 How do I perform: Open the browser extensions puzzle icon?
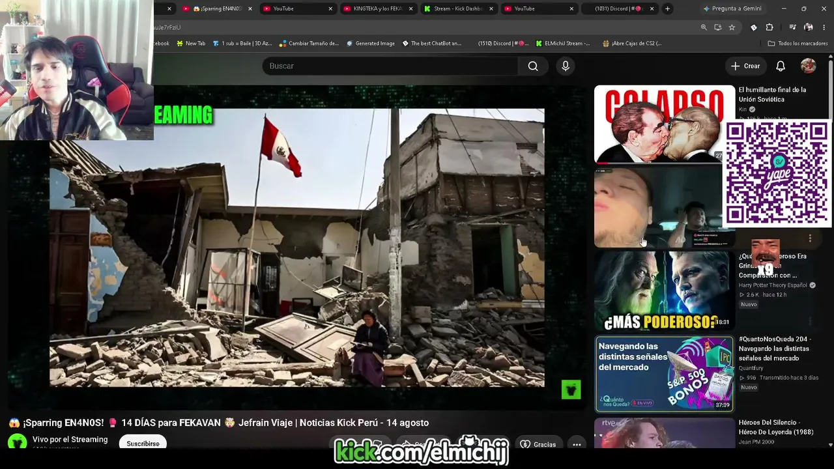tap(769, 27)
